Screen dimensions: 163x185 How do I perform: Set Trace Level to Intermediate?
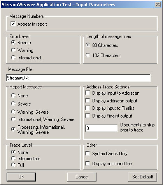[x=13, y=158]
